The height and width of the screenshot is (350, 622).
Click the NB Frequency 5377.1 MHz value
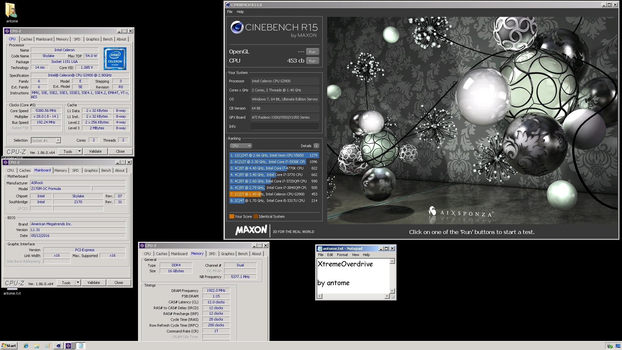click(x=240, y=277)
